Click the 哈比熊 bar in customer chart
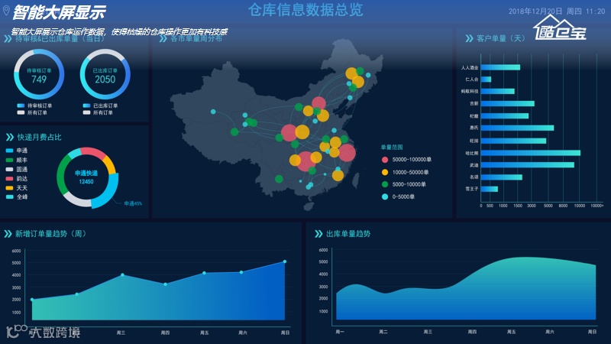611x344 pixels. click(x=530, y=153)
